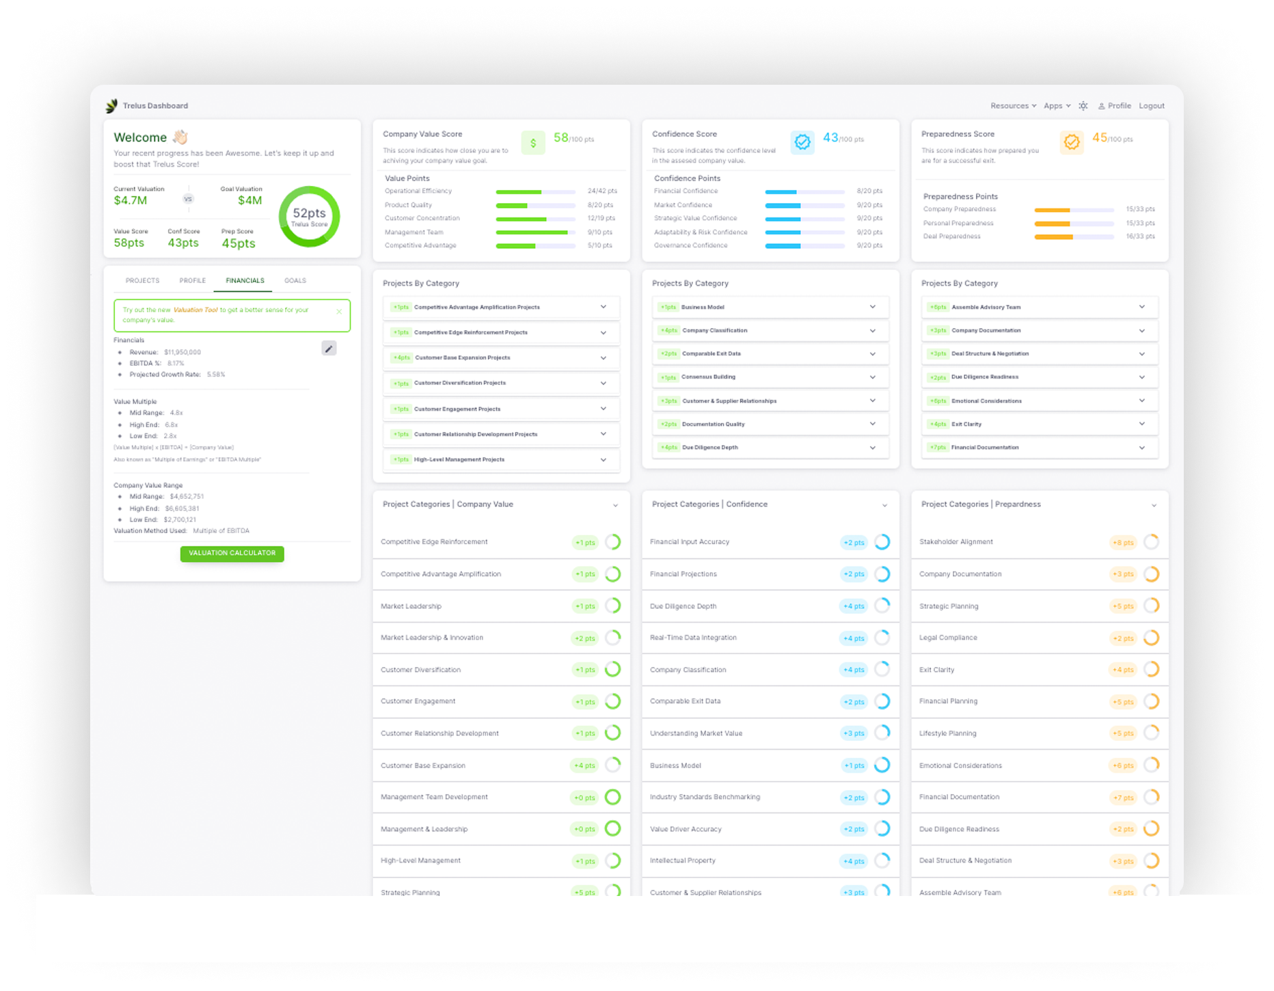Image resolution: width=1274 pixels, height=991 pixels.
Task: Open the Valuation Calculator button
Action: pos(232,554)
